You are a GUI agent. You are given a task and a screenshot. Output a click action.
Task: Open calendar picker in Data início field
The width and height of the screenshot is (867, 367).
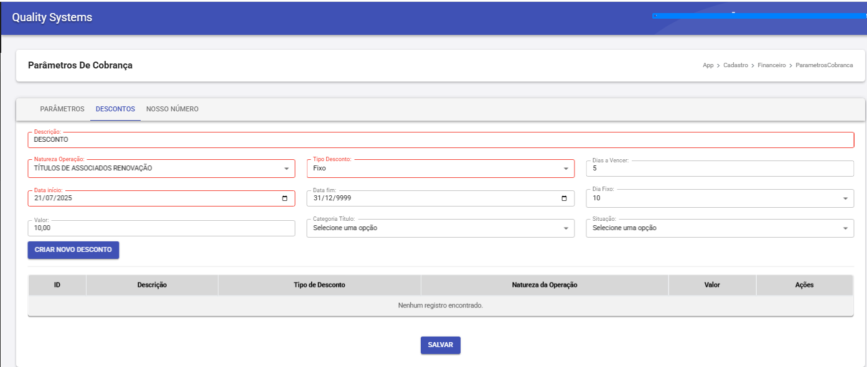point(284,198)
